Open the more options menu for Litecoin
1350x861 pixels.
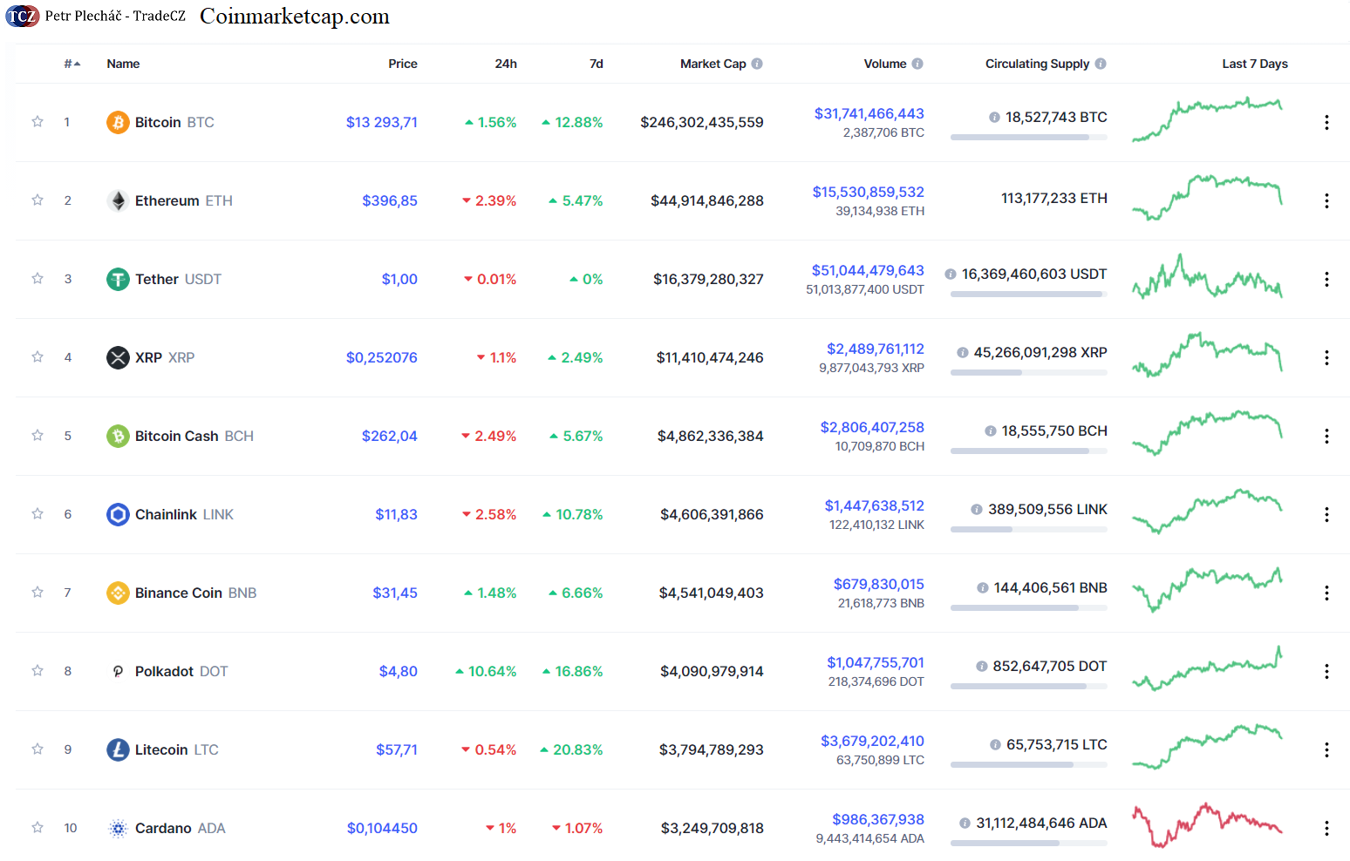tap(1326, 750)
